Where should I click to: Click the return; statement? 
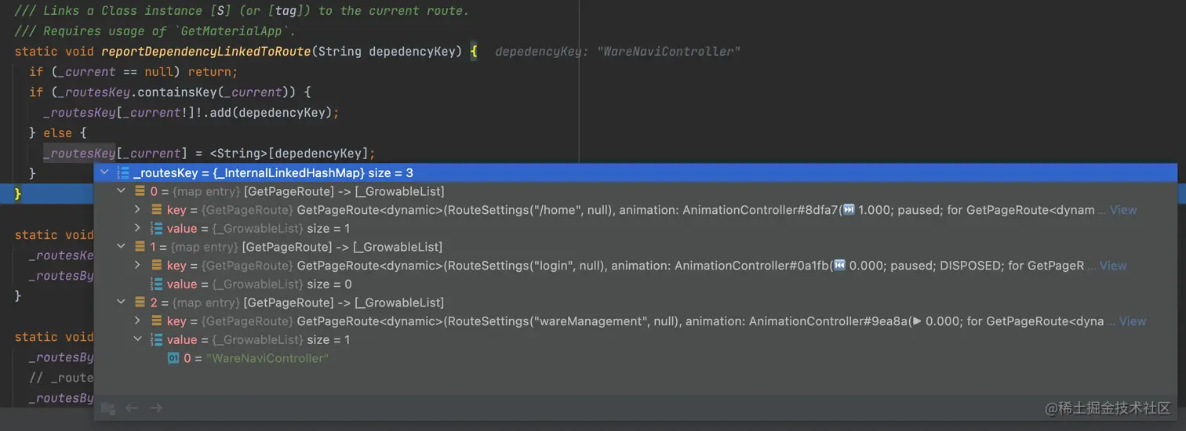pyautogui.click(x=212, y=72)
